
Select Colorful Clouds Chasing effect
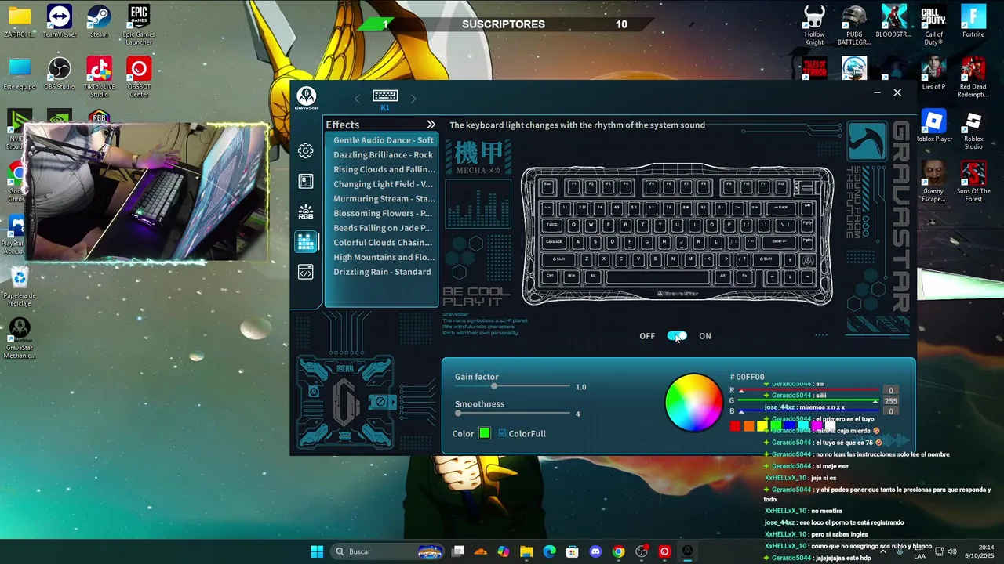click(x=383, y=243)
